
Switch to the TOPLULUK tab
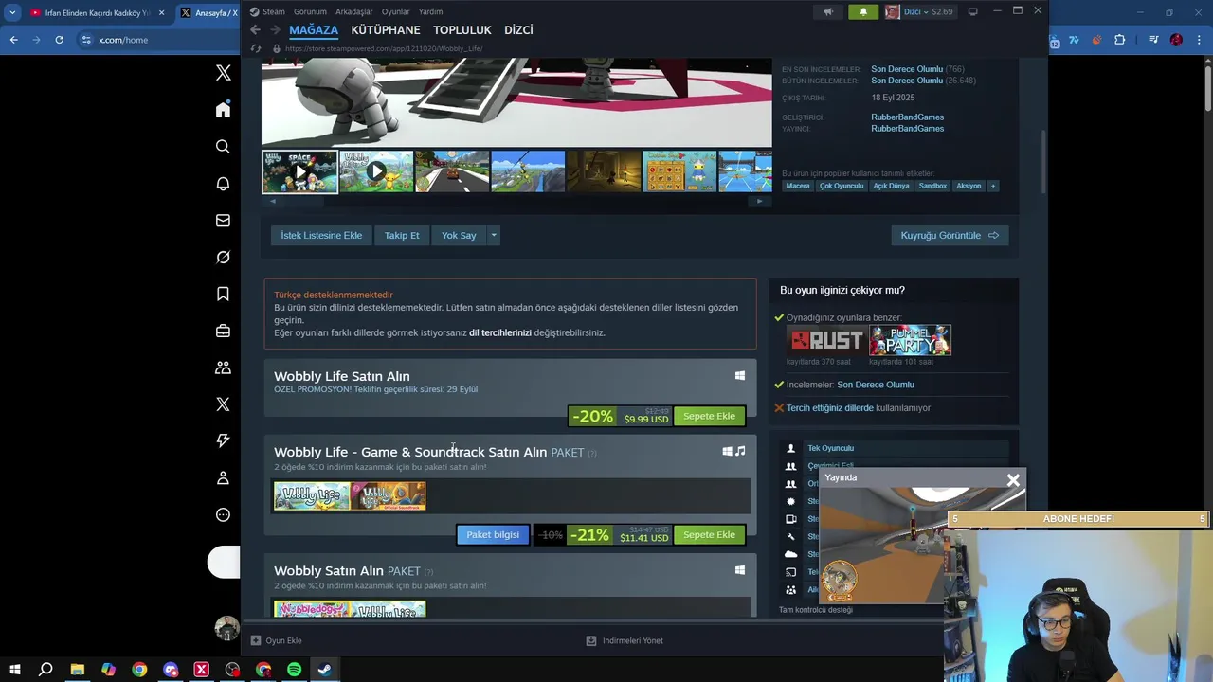click(x=462, y=30)
